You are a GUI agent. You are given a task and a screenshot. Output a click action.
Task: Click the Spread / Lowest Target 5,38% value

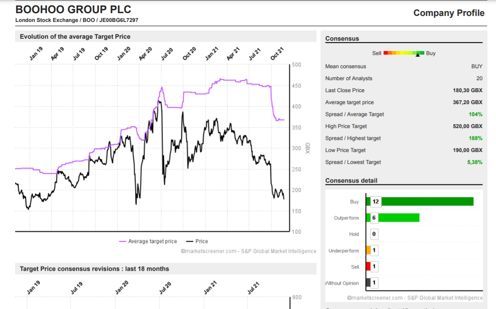[474, 162]
